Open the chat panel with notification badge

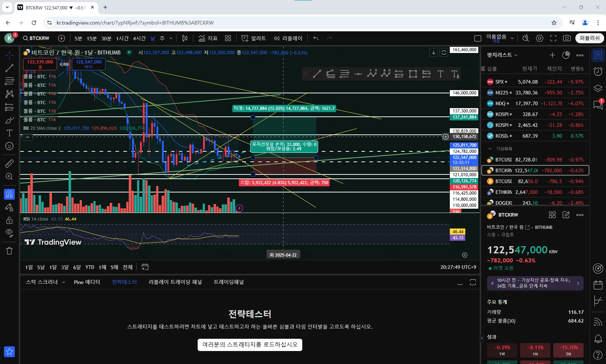coord(598,105)
